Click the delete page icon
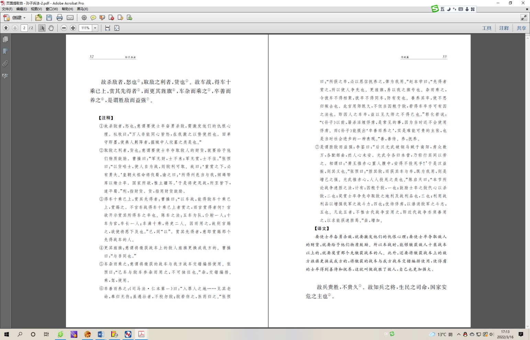 (111, 17)
